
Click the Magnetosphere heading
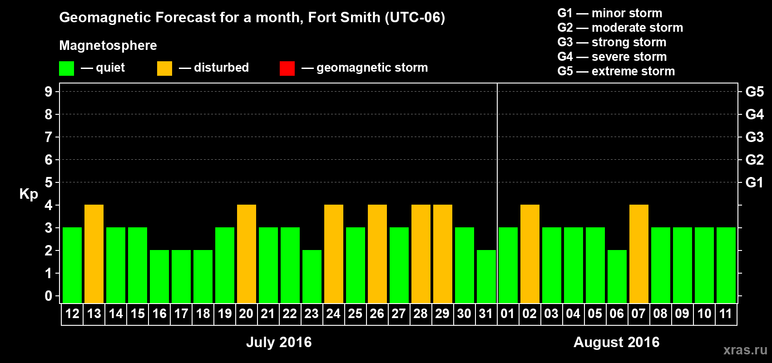pyautogui.click(x=108, y=45)
